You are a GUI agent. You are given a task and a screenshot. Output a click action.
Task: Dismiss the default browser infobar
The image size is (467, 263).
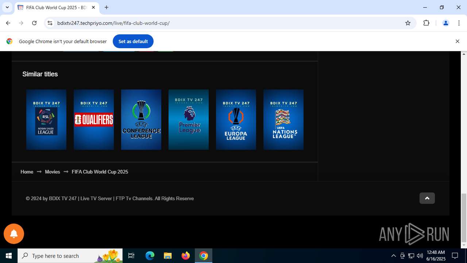[457, 41]
